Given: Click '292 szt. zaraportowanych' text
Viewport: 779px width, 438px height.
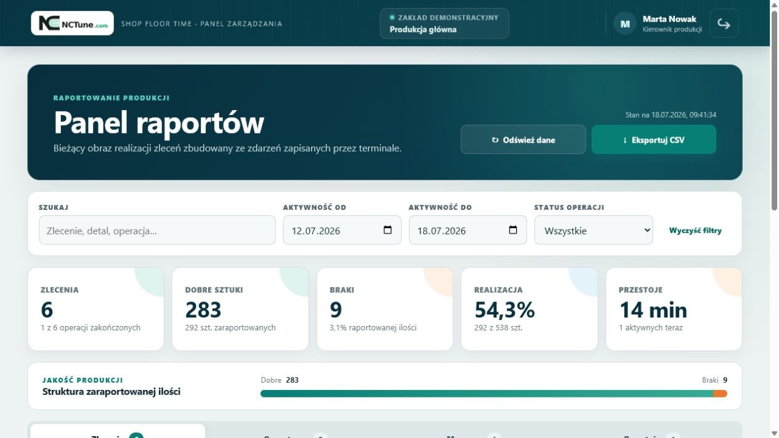Looking at the screenshot, I should tap(230, 328).
